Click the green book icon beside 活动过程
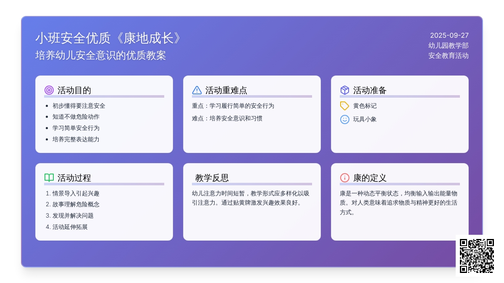This screenshot has height=283, width=504. tap(49, 178)
